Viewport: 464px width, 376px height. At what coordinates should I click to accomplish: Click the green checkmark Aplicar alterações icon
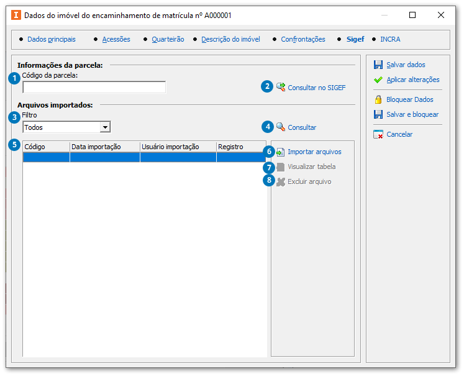378,80
